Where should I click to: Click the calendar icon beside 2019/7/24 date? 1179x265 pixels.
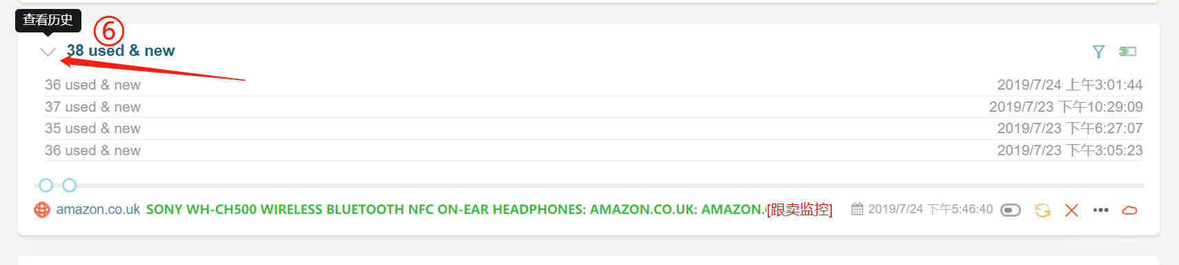tap(857, 209)
